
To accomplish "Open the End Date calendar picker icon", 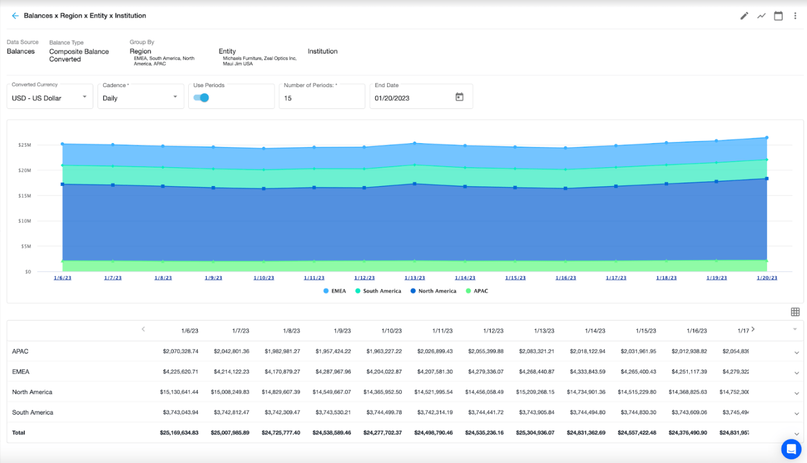I will click(x=459, y=97).
